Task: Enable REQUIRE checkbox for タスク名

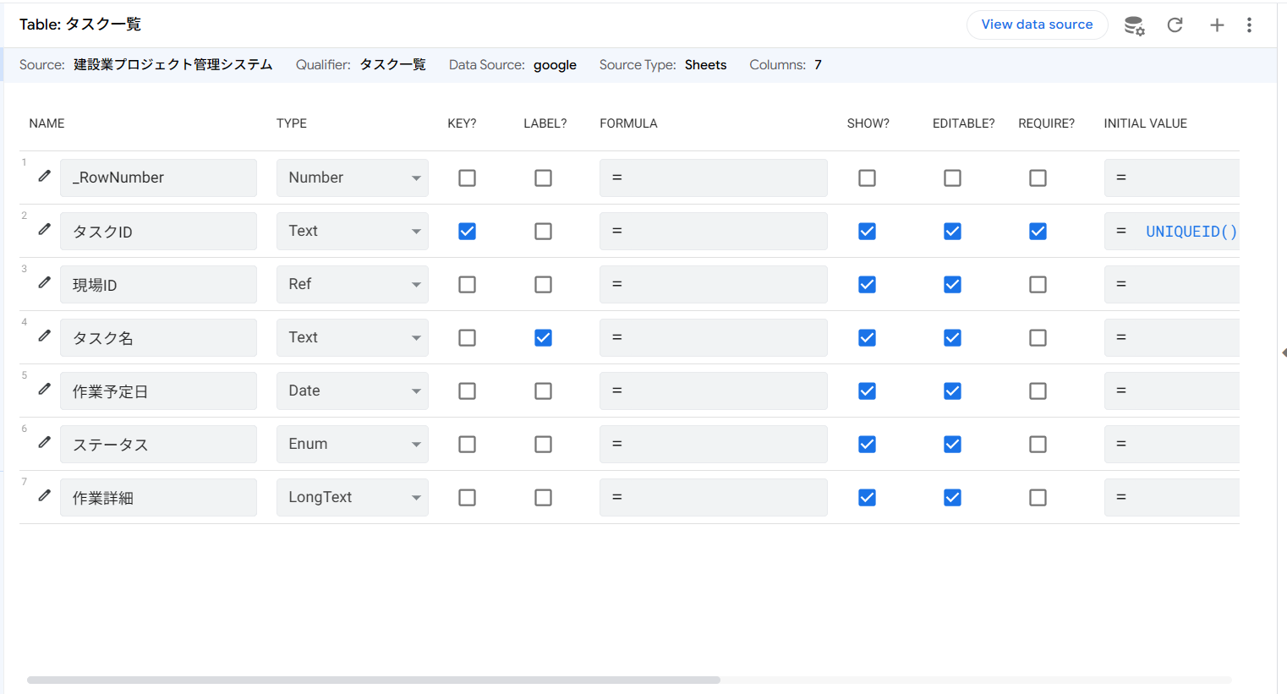Action: coord(1038,338)
